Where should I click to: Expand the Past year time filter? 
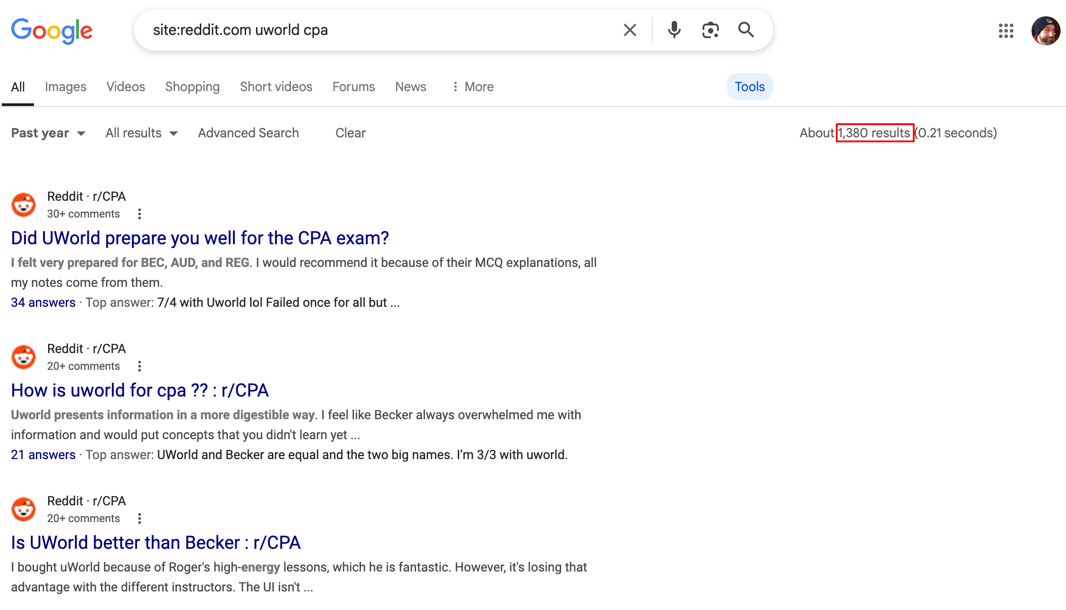48,133
